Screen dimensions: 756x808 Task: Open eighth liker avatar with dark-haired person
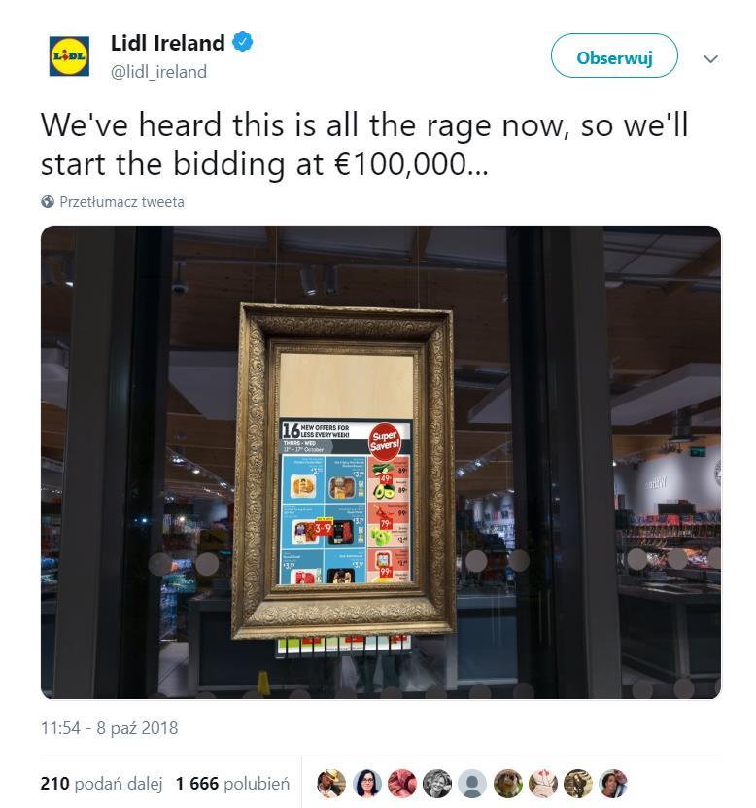[x=578, y=784]
